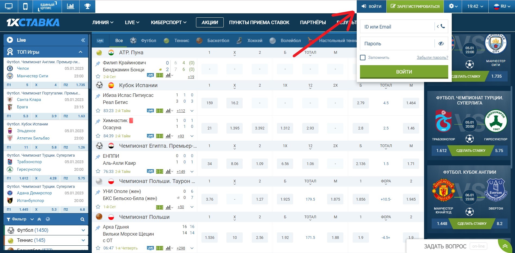Screen dimensions: 515x253
Task: Open the trophy results icon
Action: 87,7
